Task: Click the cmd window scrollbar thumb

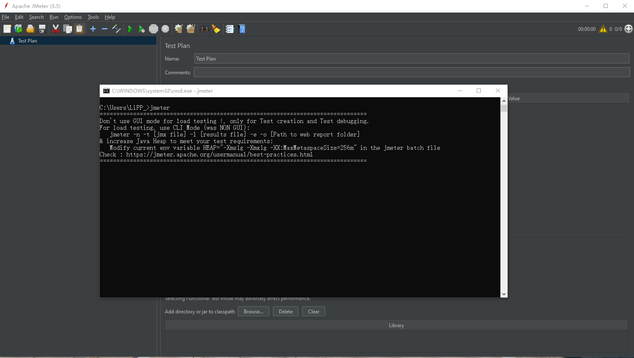Action: pos(504,108)
